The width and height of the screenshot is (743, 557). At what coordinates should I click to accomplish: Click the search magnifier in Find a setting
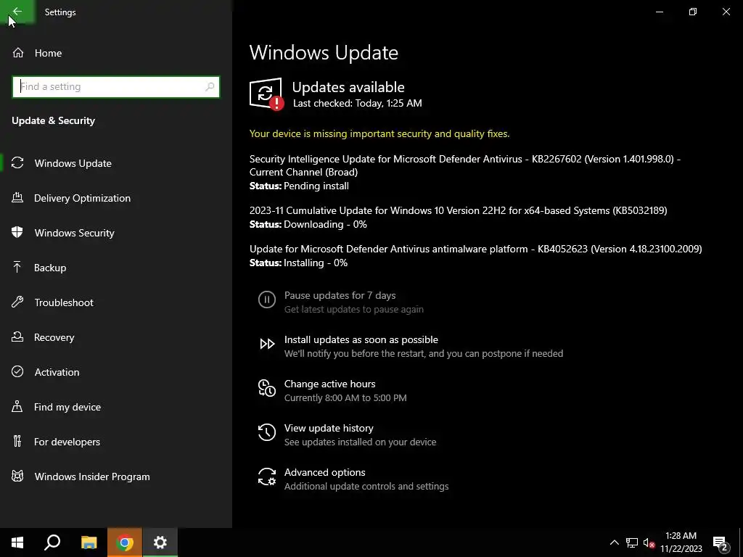[210, 87]
